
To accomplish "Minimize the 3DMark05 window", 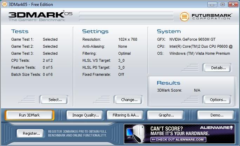I will click(212, 5).
